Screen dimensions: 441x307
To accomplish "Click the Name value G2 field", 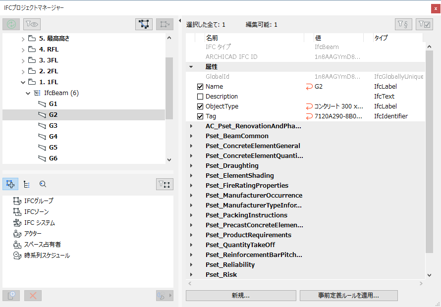I will pyautogui.click(x=338, y=87).
